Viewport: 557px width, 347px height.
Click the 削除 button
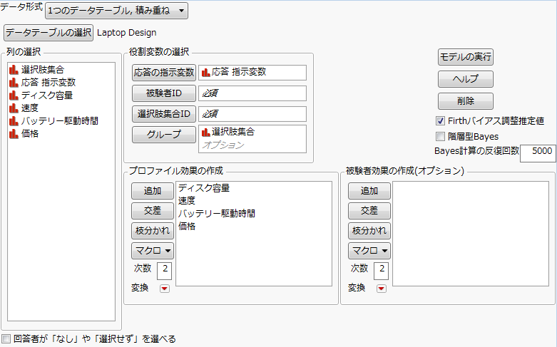(465, 101)
